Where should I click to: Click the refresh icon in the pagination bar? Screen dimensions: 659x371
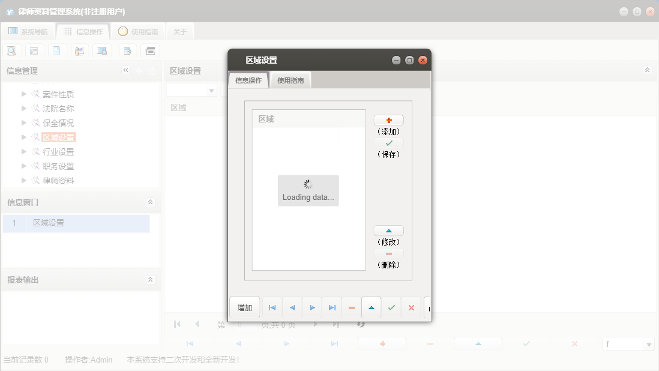click(360, 324)
